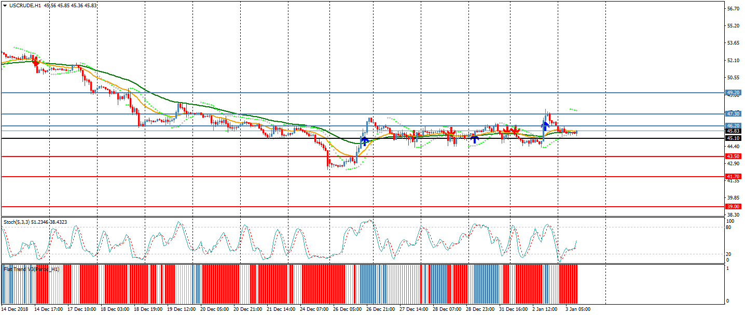The image size is (745, 315).
Task: Click the blue up arrow near 28 Dec 23:00
Action: tap(474, 139)
